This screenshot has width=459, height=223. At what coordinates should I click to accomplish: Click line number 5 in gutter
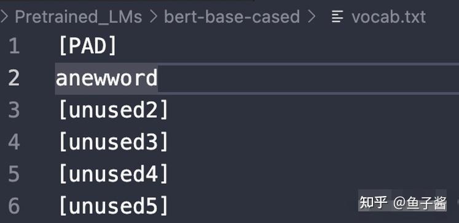tap(14, 174)
